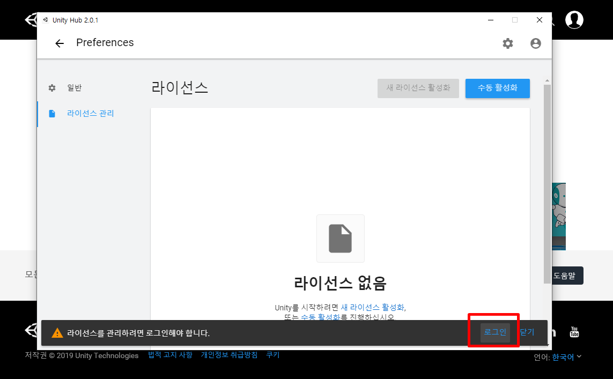The image size is (613, 379).
Task: Click the warning triangle icon in the notification
Action: tap(57, 333)
